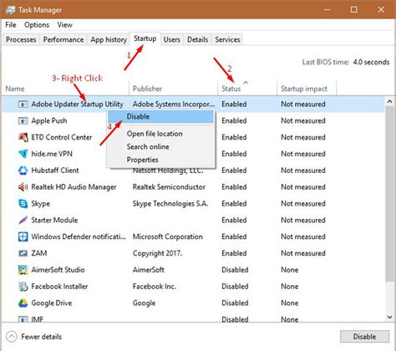Click Realtek Semiconductor publisher cell
Image resolution: width=396 pixels, height=351 pixels.
pyautogui.click(x=169, y=187)
